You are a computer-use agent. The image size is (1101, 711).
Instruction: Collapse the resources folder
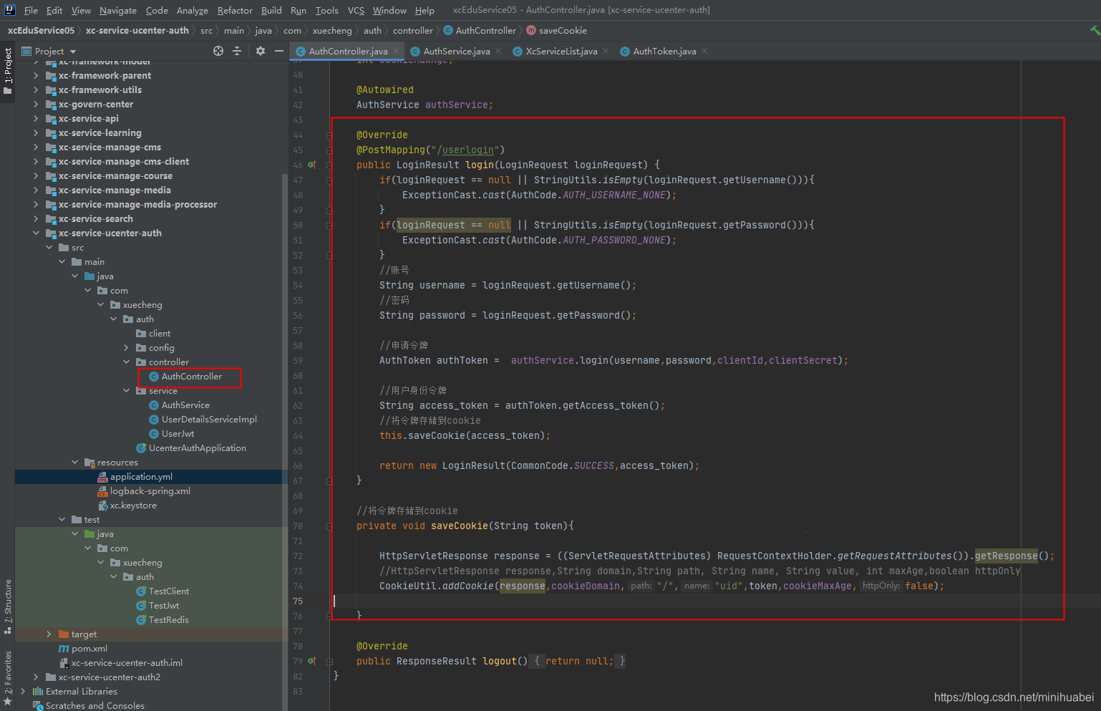tap(74, 462)
